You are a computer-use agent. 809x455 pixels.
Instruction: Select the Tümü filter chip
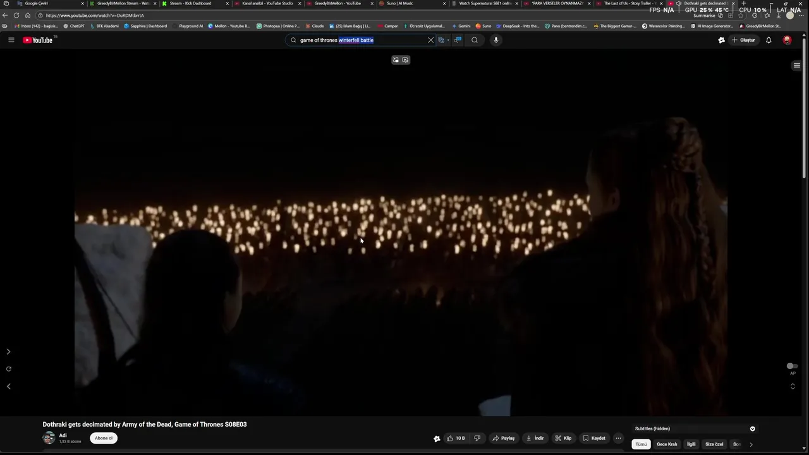click(x=641, y=444)
